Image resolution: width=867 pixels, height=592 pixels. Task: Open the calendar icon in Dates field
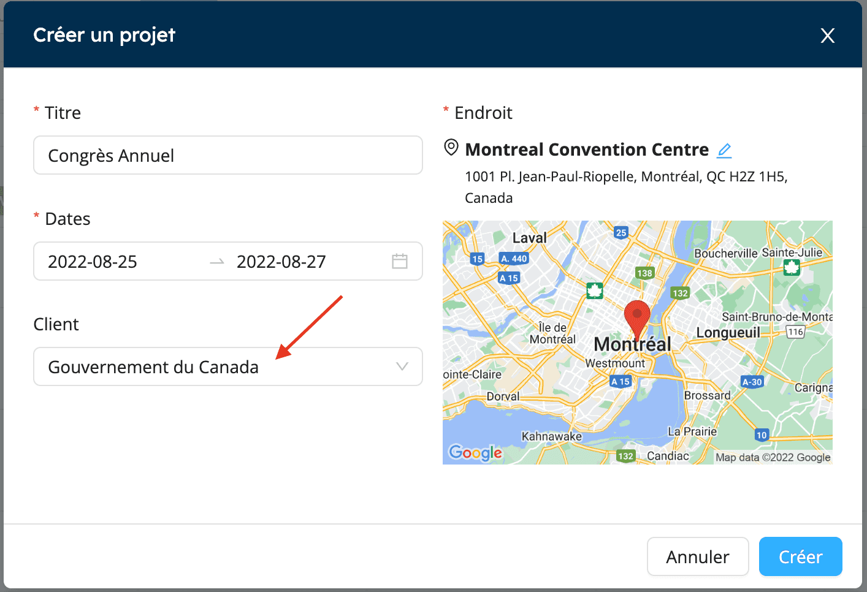400,261
